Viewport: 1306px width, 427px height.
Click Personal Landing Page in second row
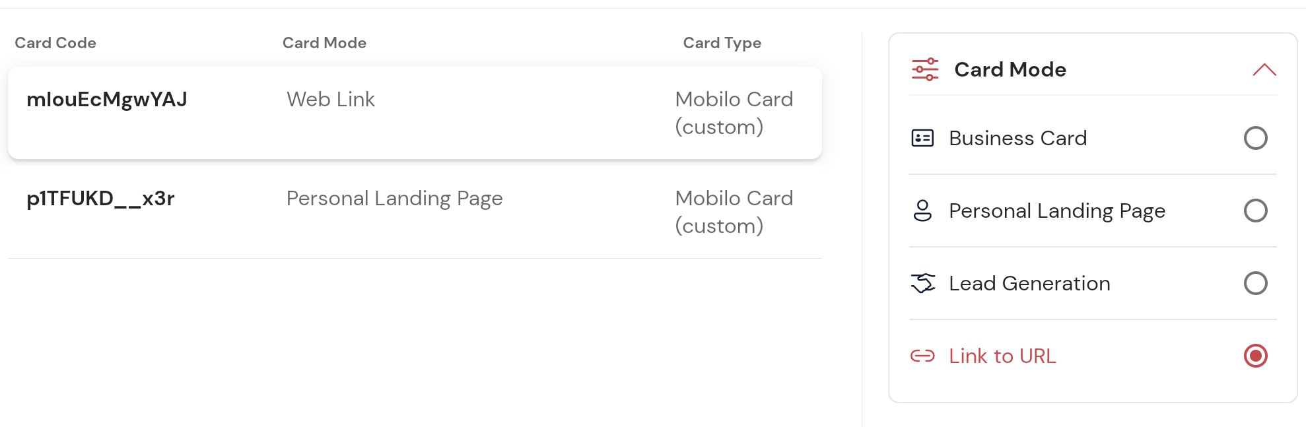pos(394,199)
